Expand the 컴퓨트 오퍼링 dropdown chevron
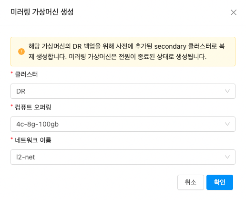246x200 pixels. coord(227,124)
